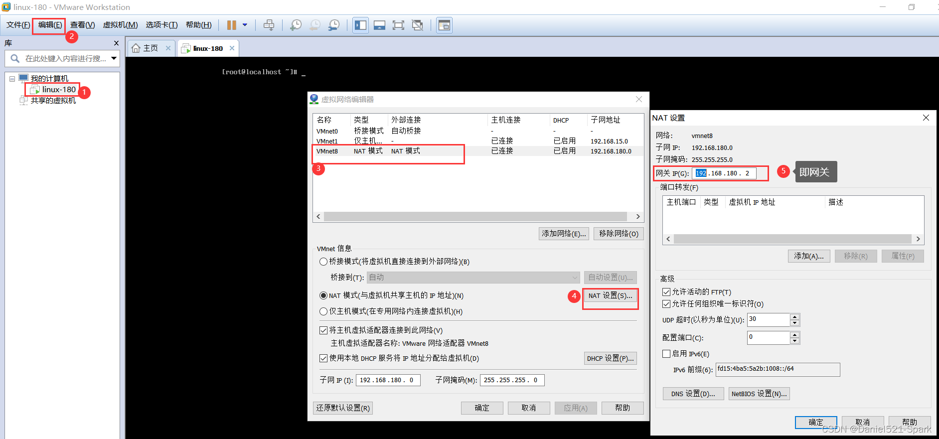Open the 文件(F) menu
939x439 pixels.
pos(18,25)
